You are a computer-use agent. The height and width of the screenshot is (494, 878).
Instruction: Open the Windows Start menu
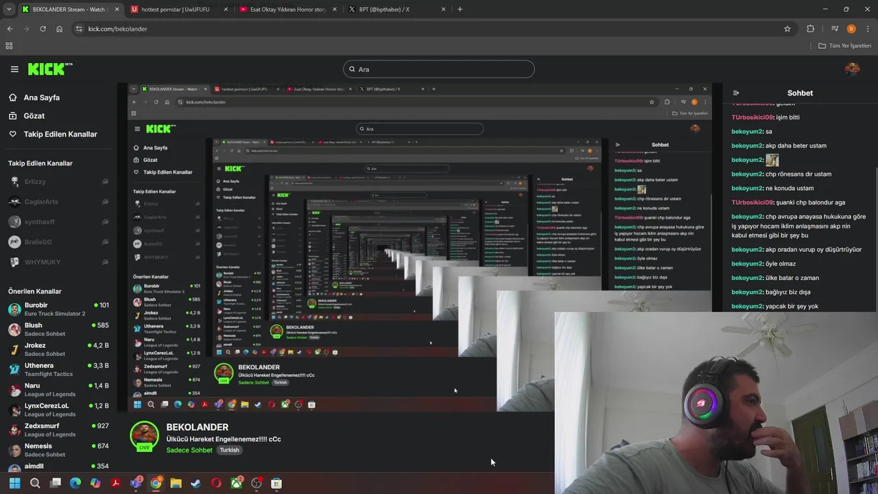point(14,483)
